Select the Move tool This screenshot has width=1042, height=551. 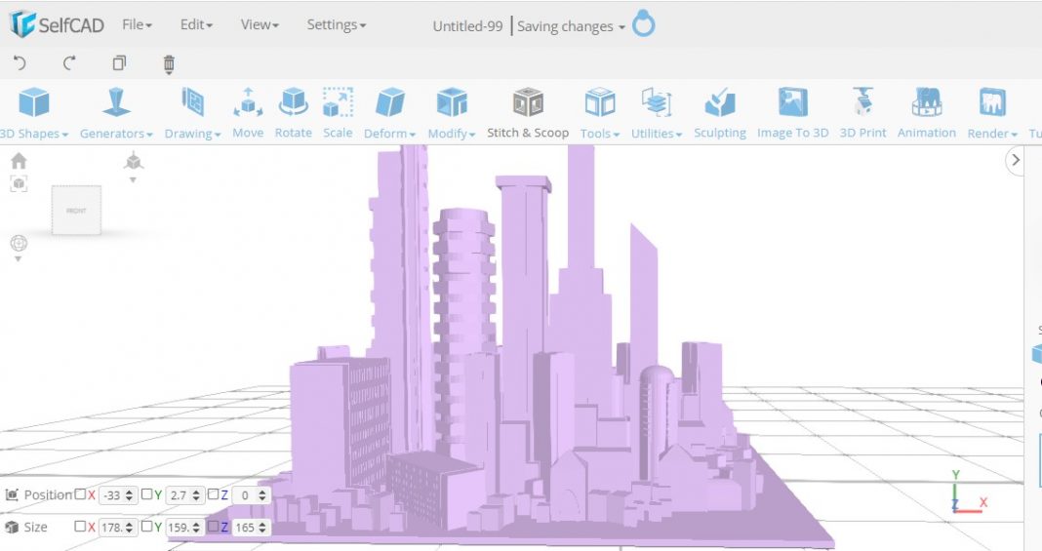(248, 111)
